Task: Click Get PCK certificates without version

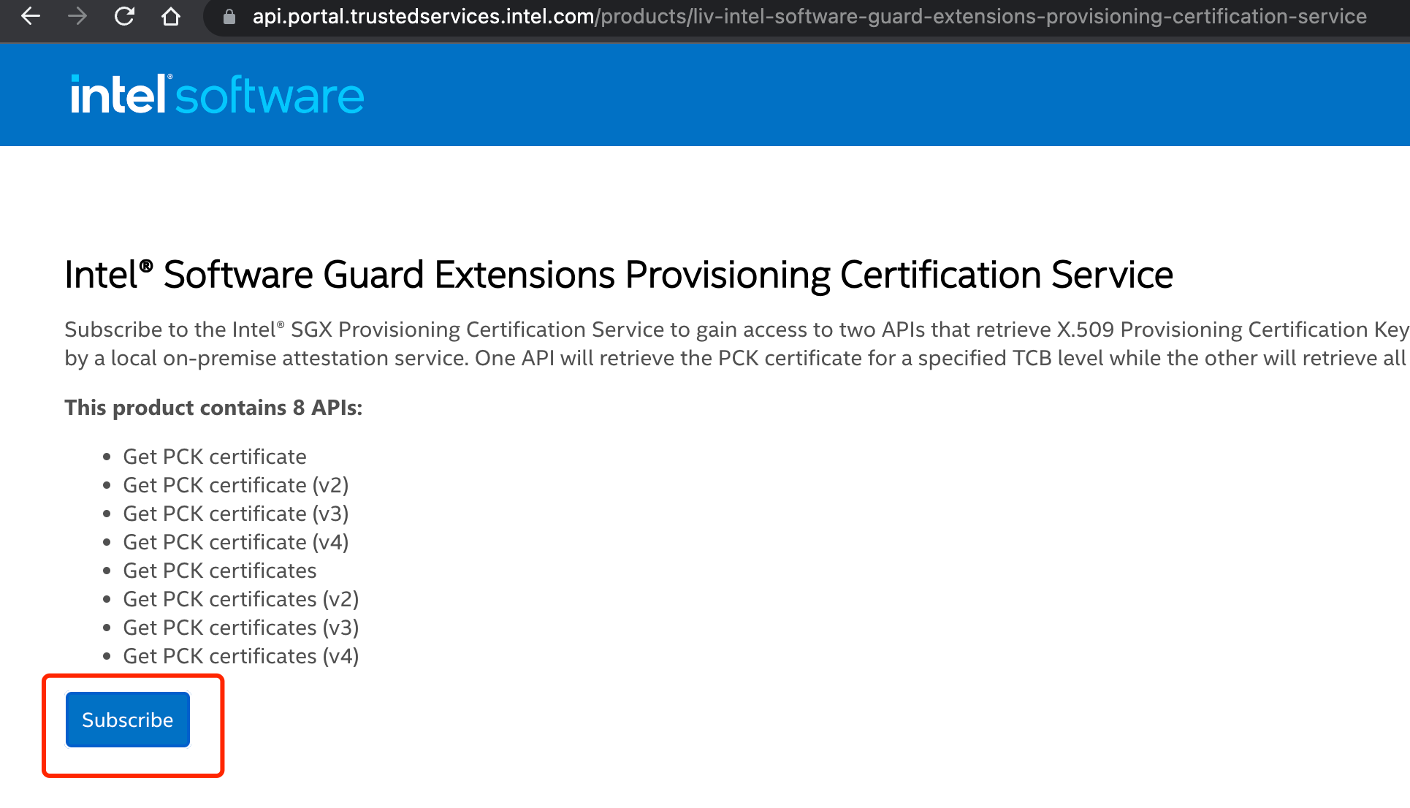Action: coord(219,571)
